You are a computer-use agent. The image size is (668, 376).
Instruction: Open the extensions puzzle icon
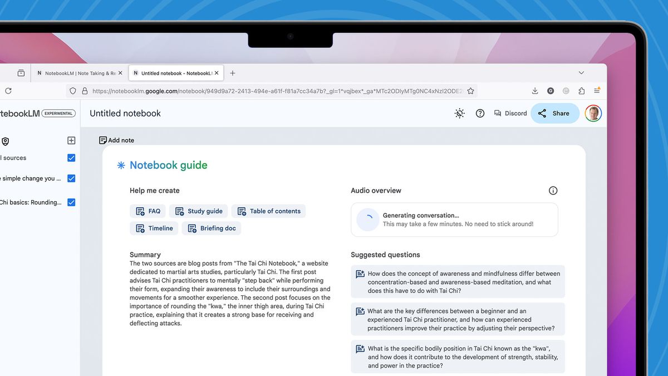(x=582, y=91)
